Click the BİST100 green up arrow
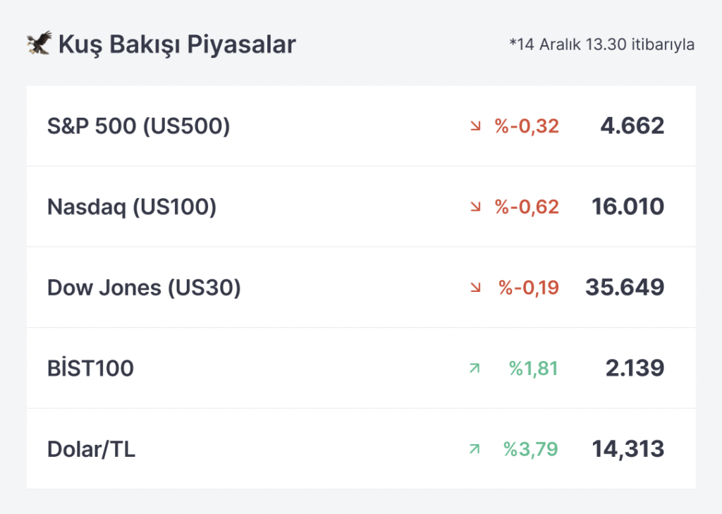Viewport: 722px width, 514px height. click(475, 368)
